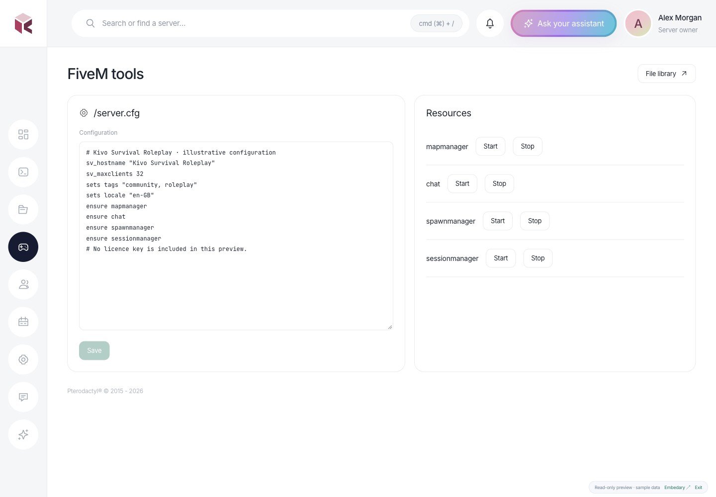Open the file manager folder icon
The image size is (716, 497).
pos(23,209)
